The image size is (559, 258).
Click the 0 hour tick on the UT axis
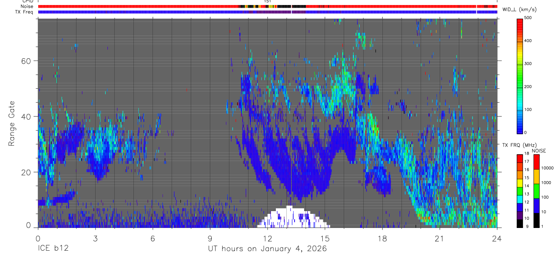click(38, 238)
